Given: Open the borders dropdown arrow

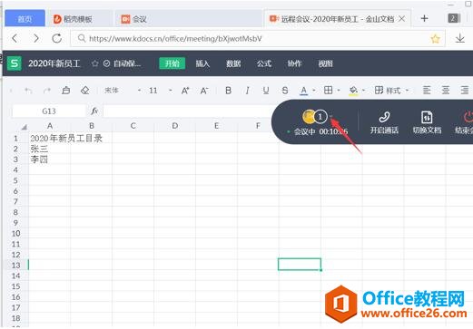Looking at the screenshot, I should click(339, 91).
